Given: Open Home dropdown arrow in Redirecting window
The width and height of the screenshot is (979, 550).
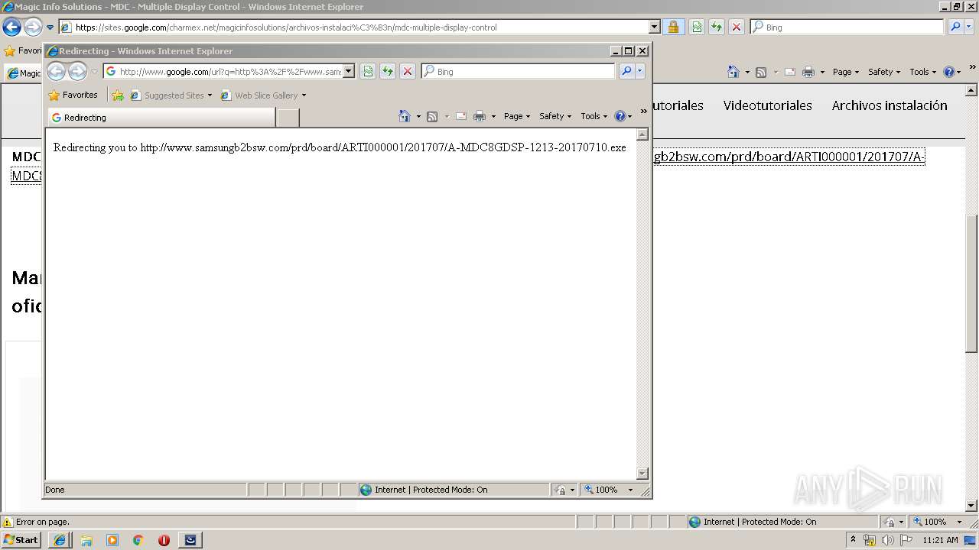Looking at the screenshot, I should pyautogui.click(x=418, y=117).
